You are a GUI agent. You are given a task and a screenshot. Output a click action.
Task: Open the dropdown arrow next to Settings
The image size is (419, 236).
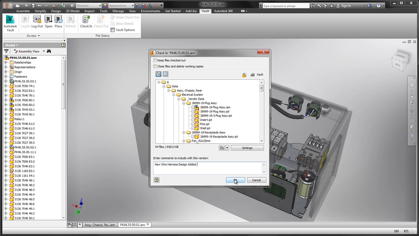(227, 148)
